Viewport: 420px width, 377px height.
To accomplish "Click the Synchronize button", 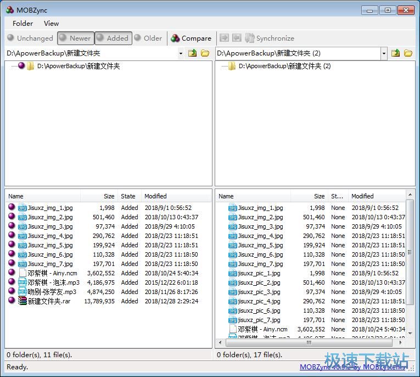I will click(270, 38).
